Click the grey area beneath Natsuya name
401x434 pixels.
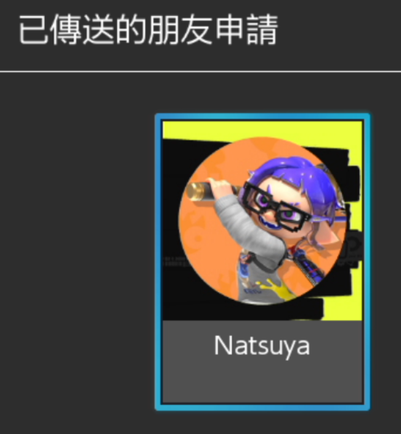262,382
